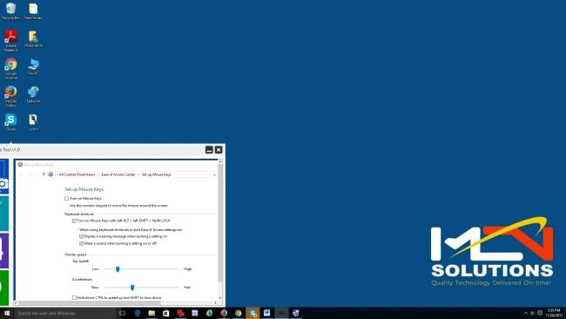Minimize the Tool v1.0 window

[x=209, y=150]
